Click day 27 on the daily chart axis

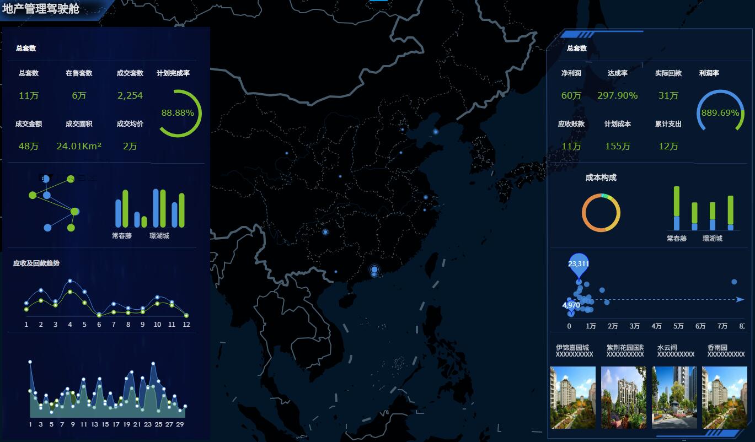(x=169, y=424)
